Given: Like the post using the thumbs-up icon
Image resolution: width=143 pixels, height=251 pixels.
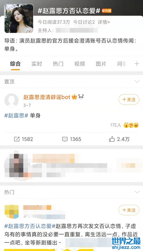Looking at the screenshot, I should tap(112, 139).
